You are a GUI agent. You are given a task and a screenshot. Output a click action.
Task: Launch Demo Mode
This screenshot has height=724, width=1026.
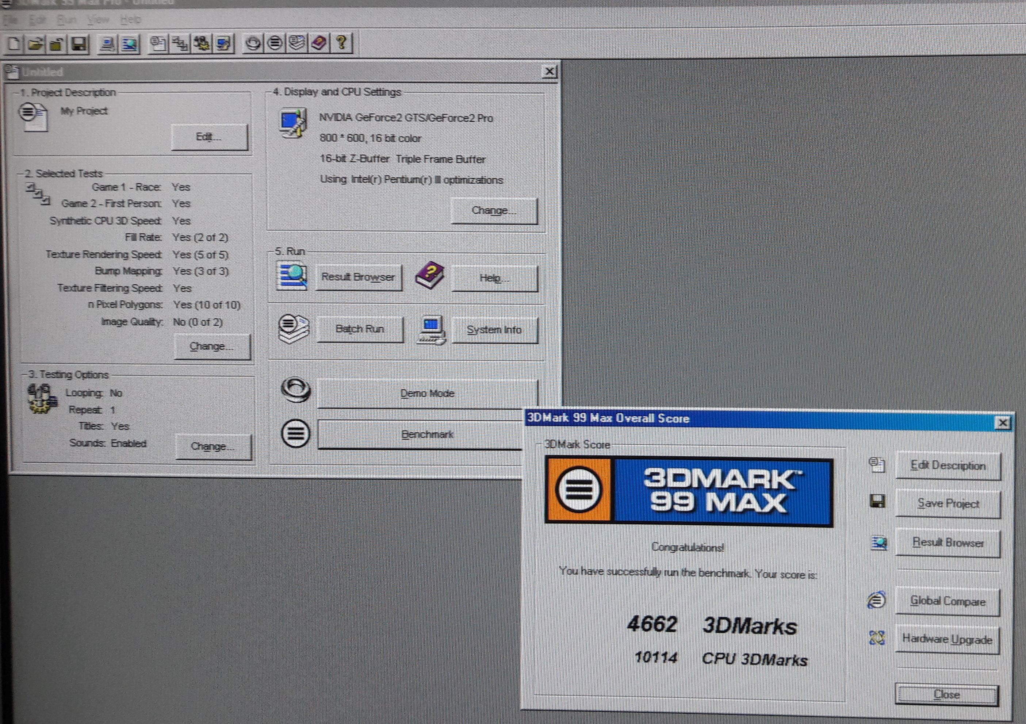pyautogui.click(x=427, y=393)
